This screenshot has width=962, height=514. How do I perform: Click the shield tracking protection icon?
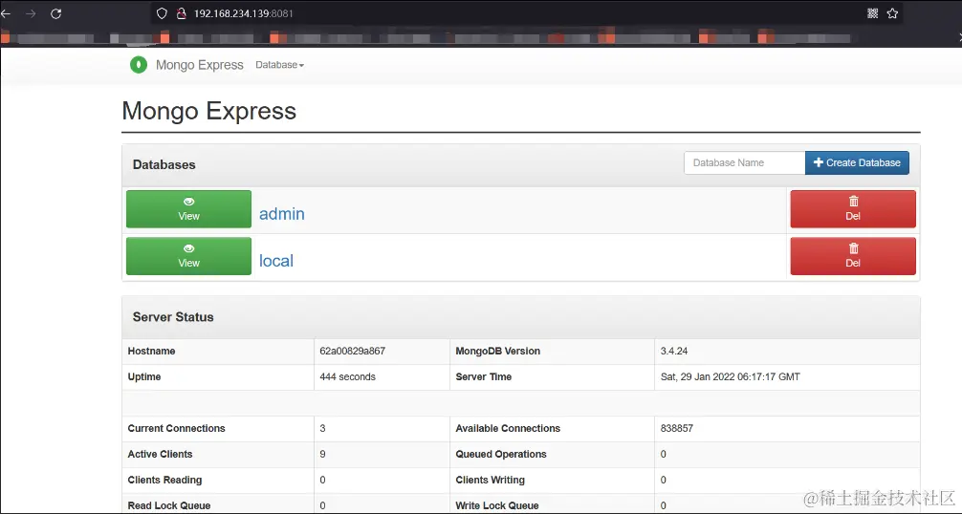tap(162, 13)
